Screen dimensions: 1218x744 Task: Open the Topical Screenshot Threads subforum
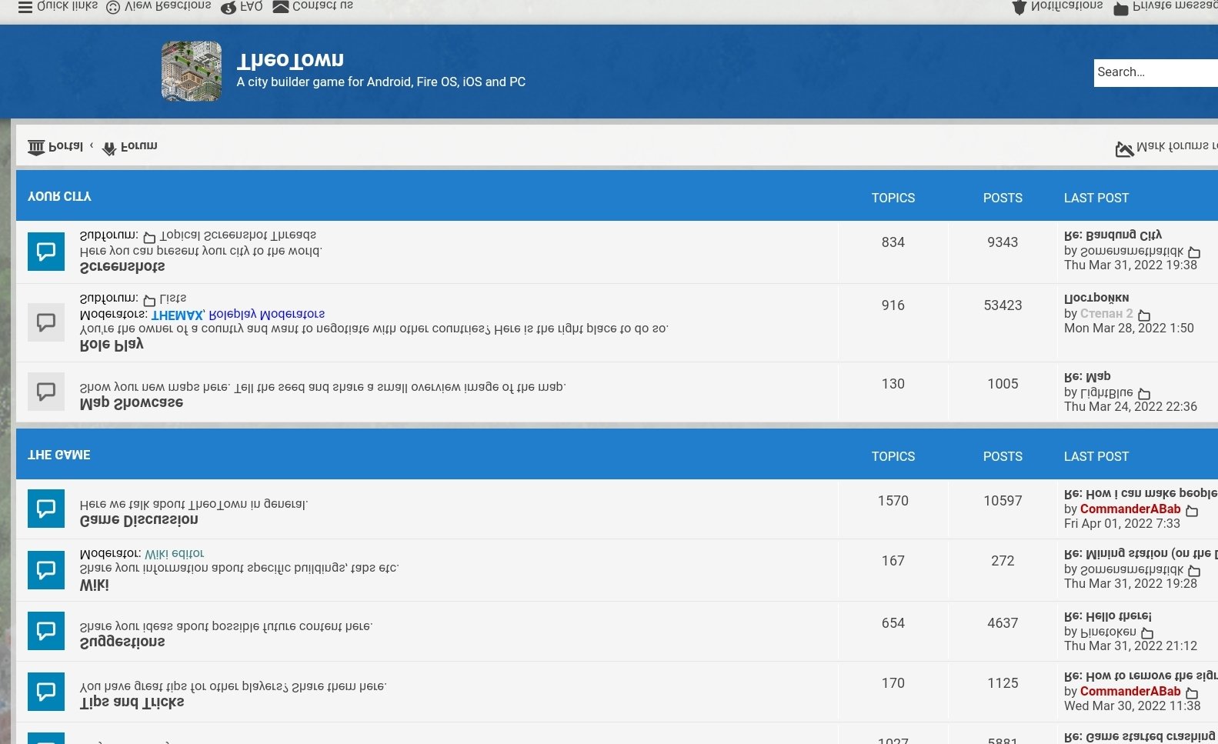point(238,235)
